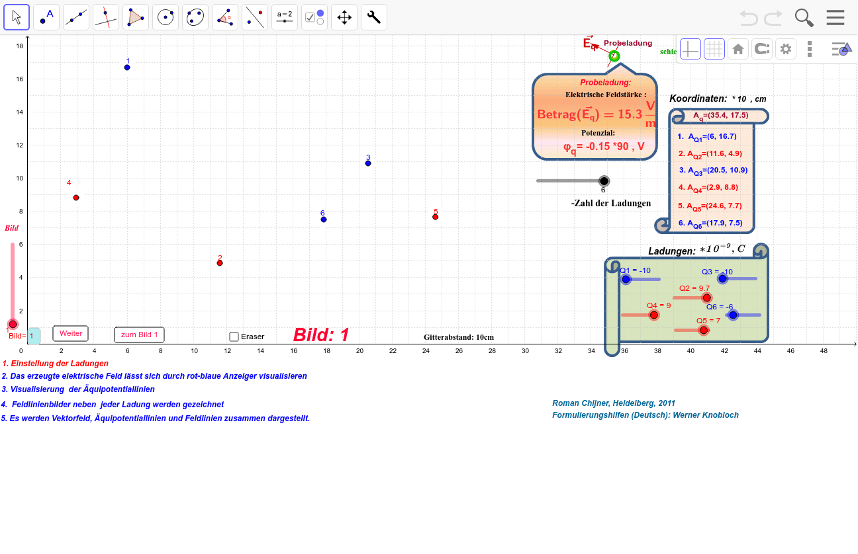Click blue charge point 6
858x554 pixels.
coord(324,219)
